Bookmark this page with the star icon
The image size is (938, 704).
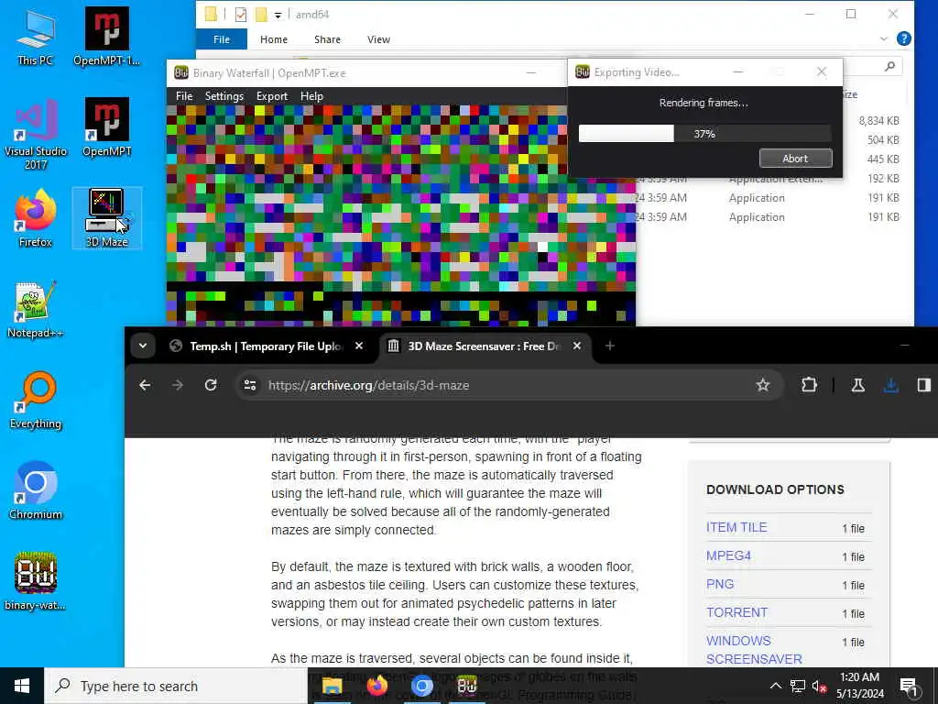(763, 385)
